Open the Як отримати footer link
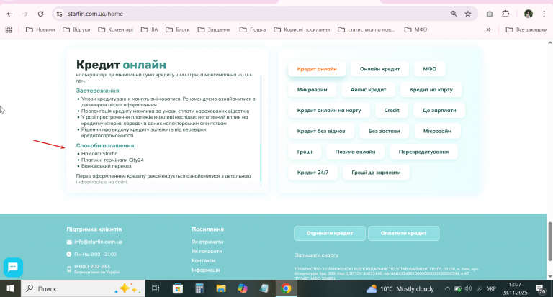 tap(207, 242)
